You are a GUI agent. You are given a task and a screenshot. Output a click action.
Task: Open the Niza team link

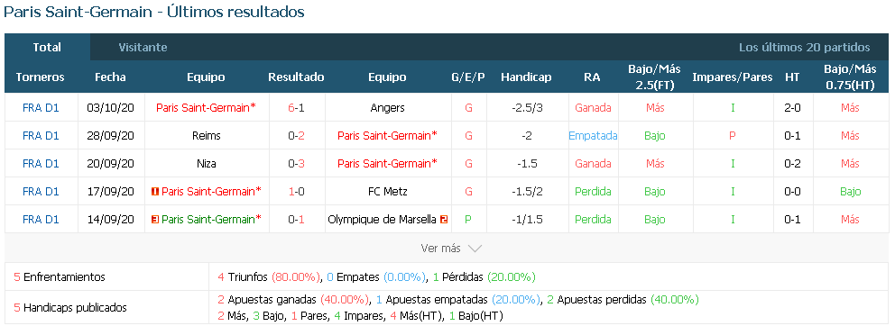(206, 164)
